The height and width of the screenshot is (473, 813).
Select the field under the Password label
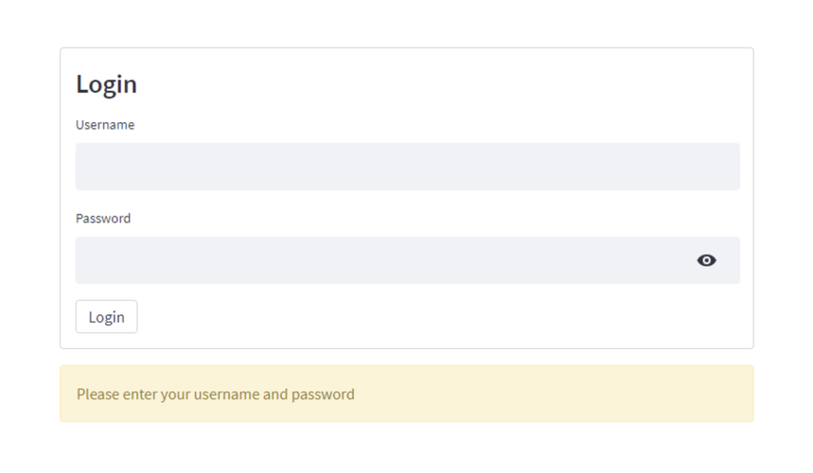[x=379, y=260]
